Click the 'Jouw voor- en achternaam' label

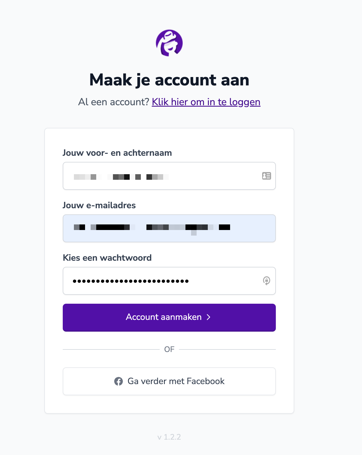click(x=117, y=153)
